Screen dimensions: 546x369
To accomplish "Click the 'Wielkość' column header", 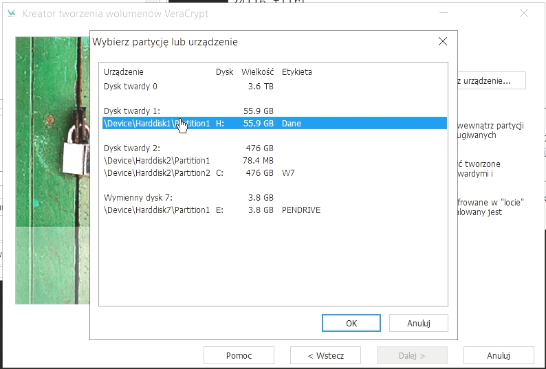I will (x=258, y=72).
